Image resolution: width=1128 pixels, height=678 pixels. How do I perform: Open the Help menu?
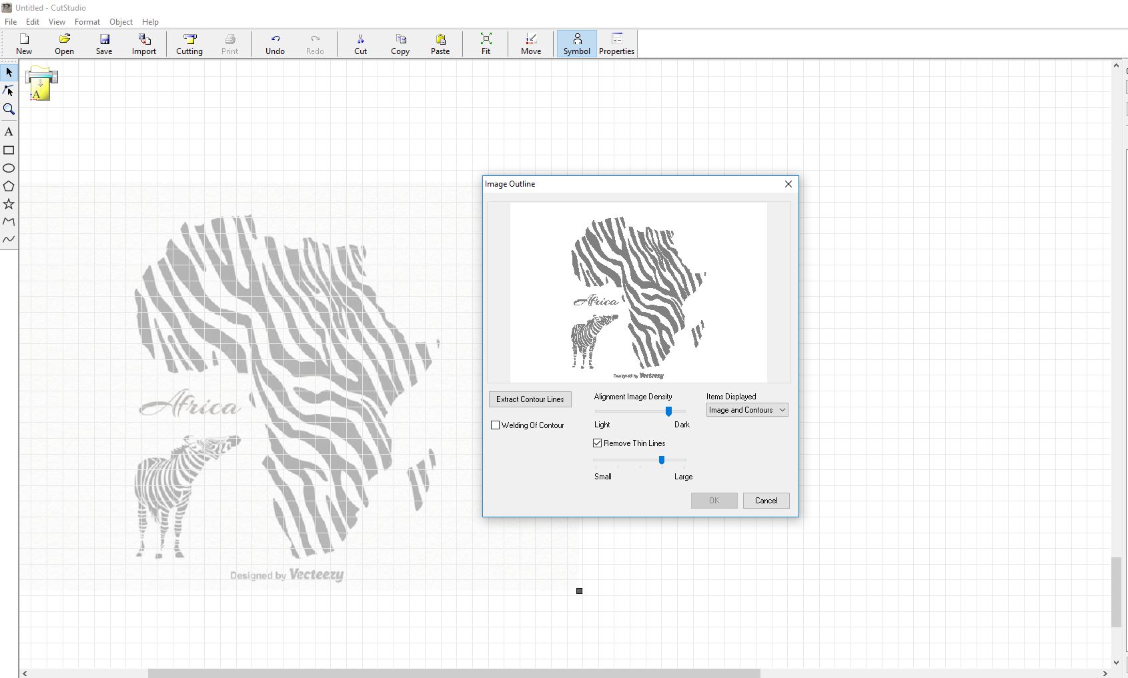pyautogui.click(x=150, y=22)
